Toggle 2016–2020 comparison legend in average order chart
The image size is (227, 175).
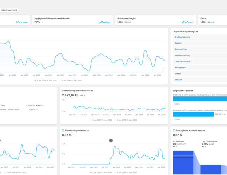click(x=126, y=120)
